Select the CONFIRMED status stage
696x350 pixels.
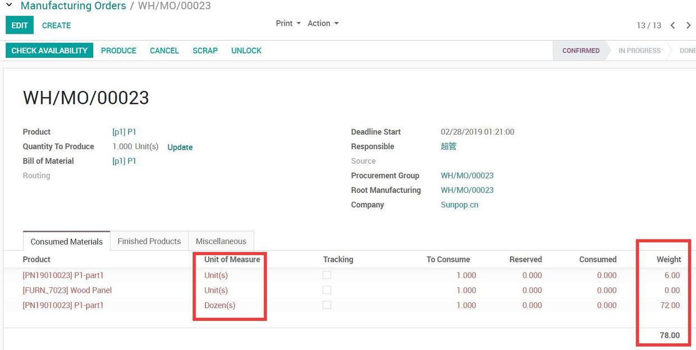[581, 50]
